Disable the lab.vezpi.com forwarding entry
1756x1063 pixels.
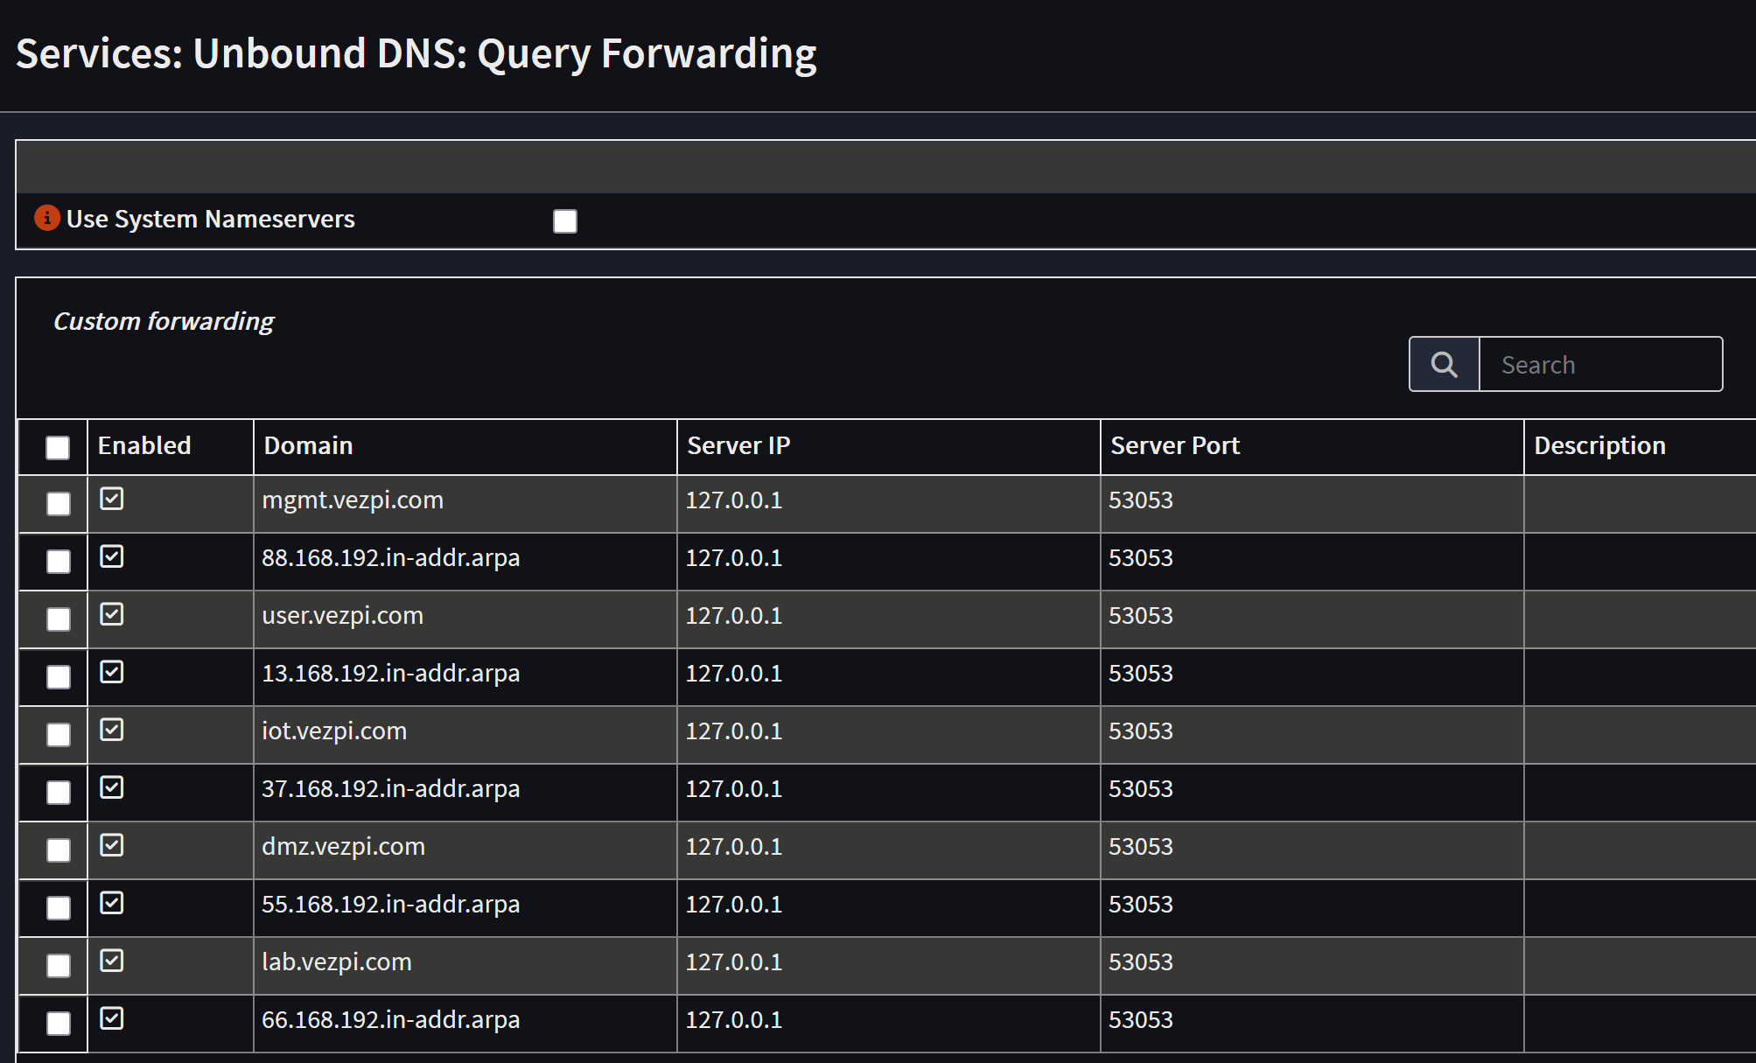(x=112, y=960)
